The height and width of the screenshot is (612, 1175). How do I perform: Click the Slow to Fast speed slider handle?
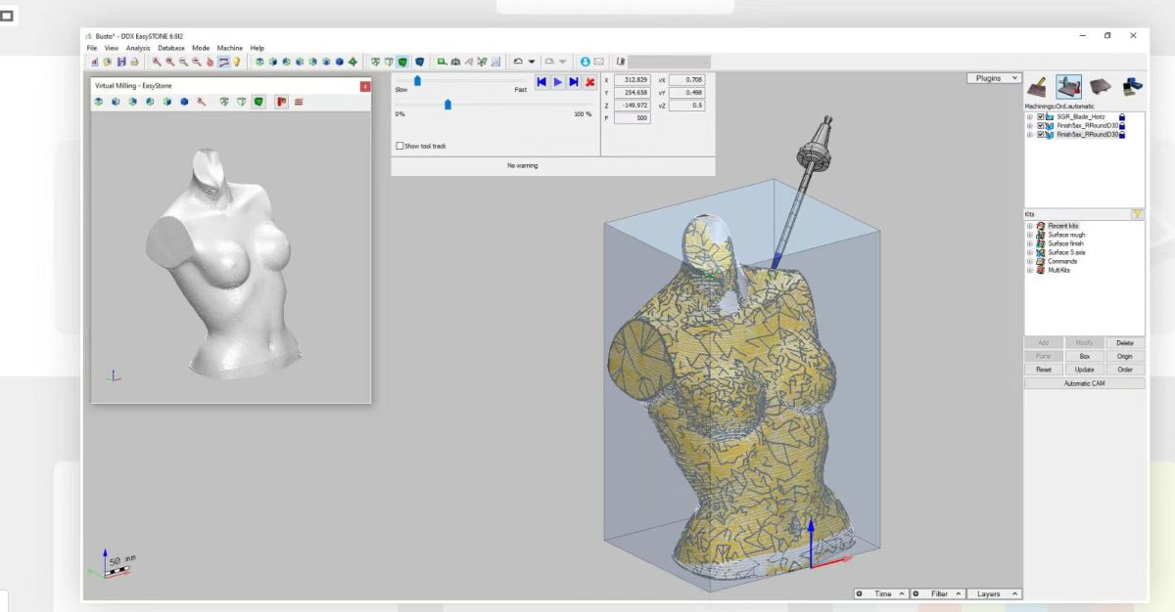pos(417,81)
